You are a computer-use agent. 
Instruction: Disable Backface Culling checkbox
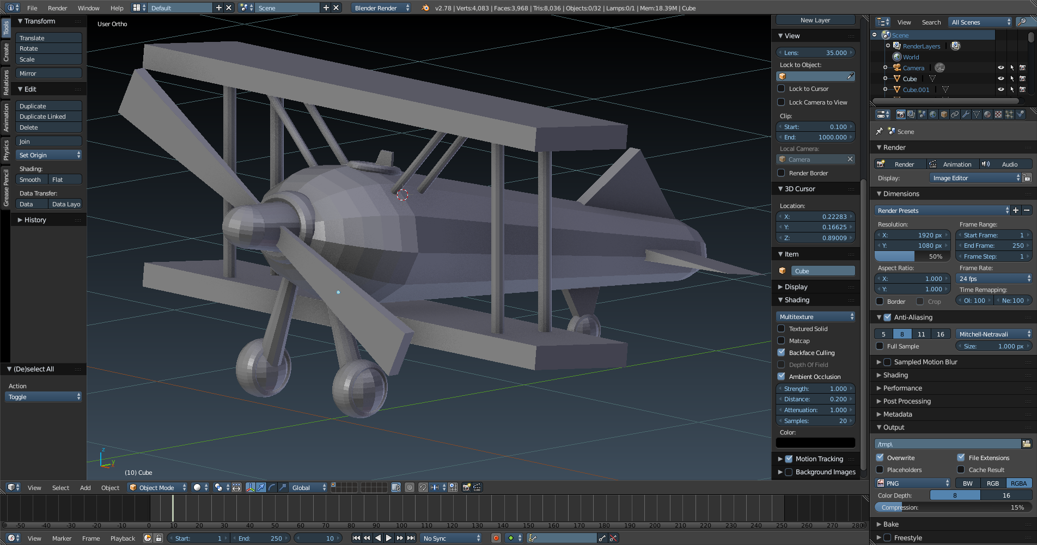[x=781, y=352]
